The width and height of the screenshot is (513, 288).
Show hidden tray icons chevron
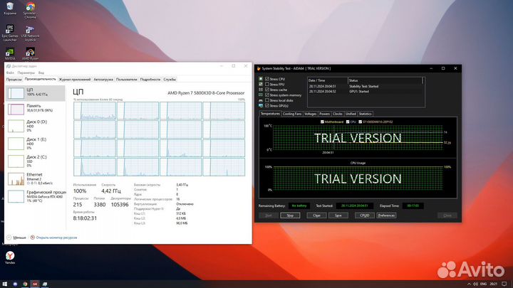tap(469, 284)
